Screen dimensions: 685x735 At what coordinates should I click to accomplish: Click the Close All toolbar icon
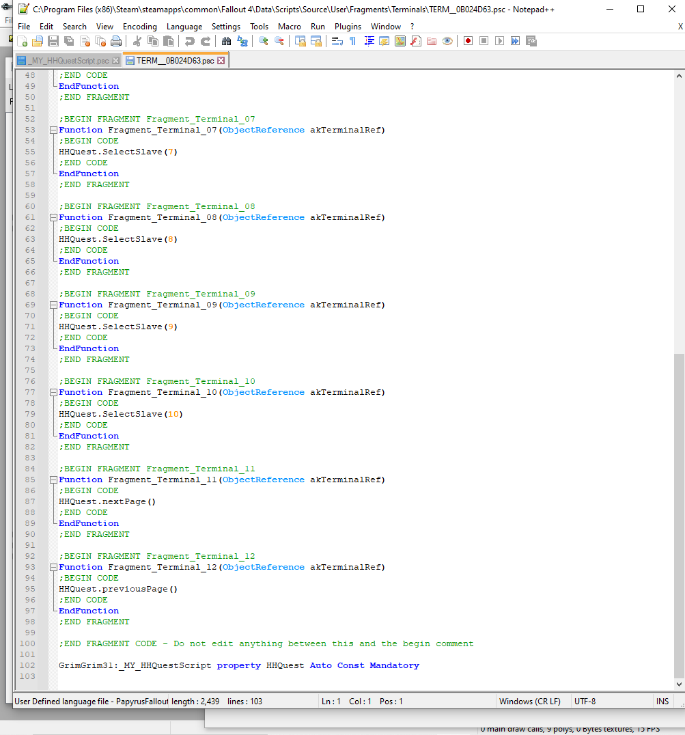[101, 41]
